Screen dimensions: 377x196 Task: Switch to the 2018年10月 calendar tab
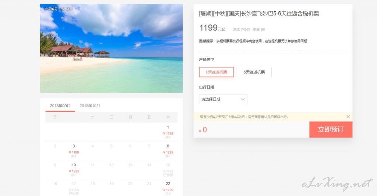pyautogui.click(x=90, y=106)
